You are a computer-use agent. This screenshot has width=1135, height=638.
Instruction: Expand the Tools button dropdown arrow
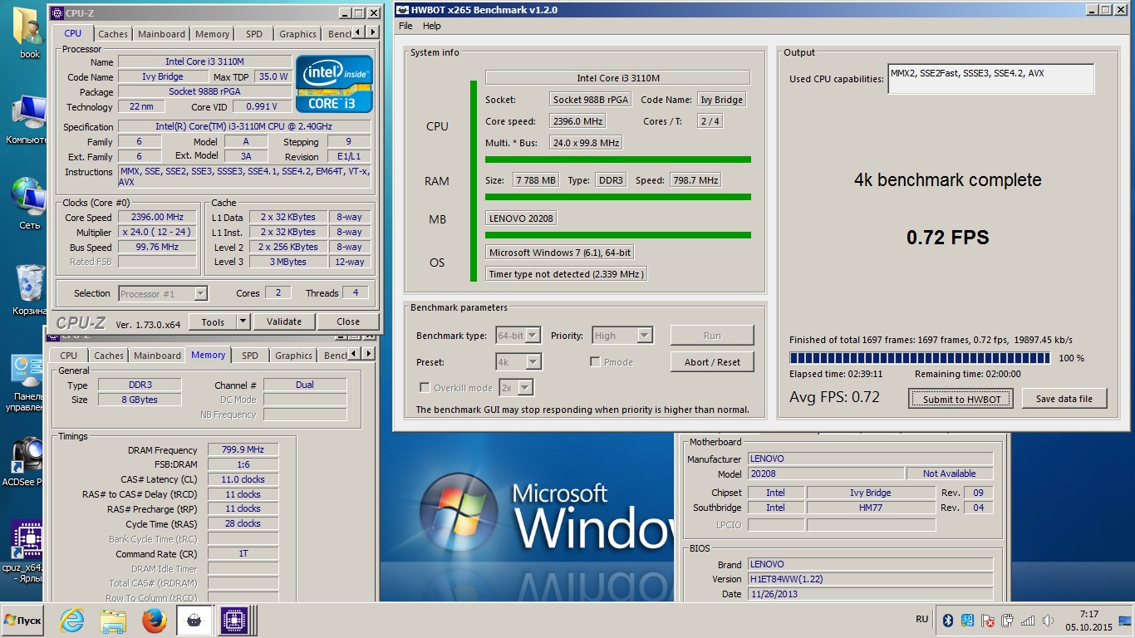pyautogui.click(x=243, y=321)
